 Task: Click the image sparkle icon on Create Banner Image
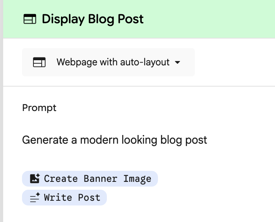tap(35, 178)
